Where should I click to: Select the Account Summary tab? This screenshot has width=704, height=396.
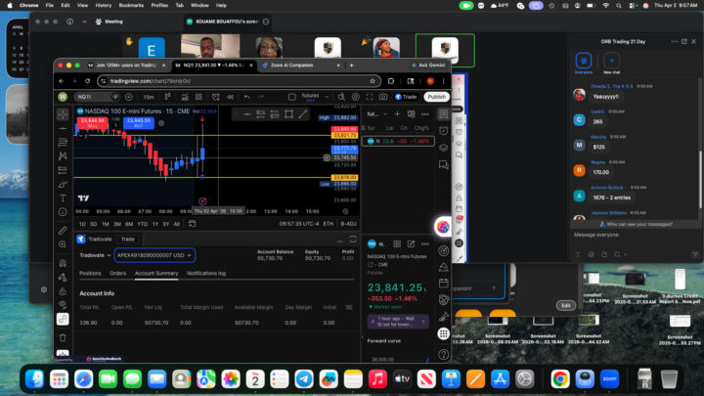click(156, 273)
